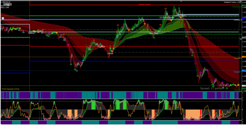Click the London Close label
Screen dimensions: 246x125
coord(180,16)
